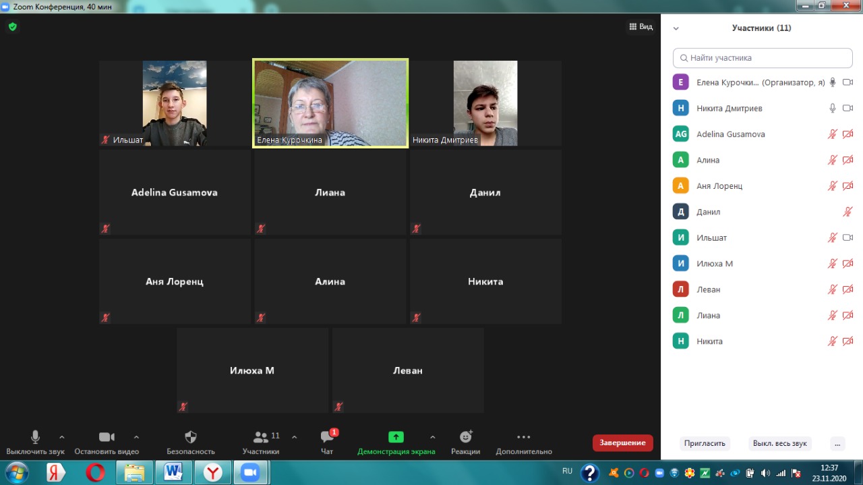The width and height of the screenshot is (863, 485).
Task: Open the Реакции emoji icon
Action: tap(465, 437)
